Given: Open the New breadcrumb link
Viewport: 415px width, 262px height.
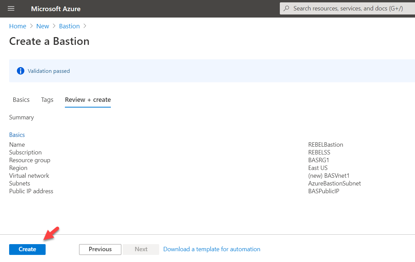Looking at the screenshot, I should click(x=43, y=26).
